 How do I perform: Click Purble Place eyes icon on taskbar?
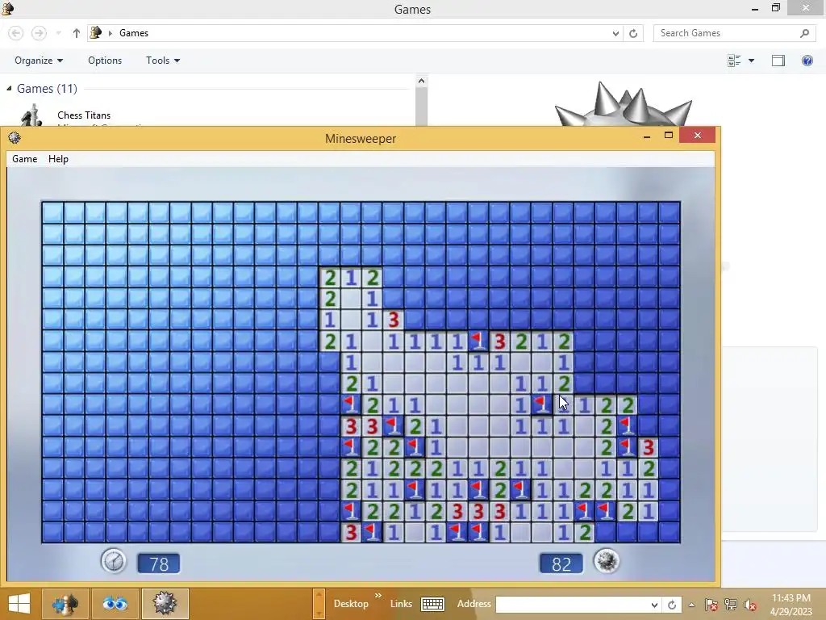(115, 604)
